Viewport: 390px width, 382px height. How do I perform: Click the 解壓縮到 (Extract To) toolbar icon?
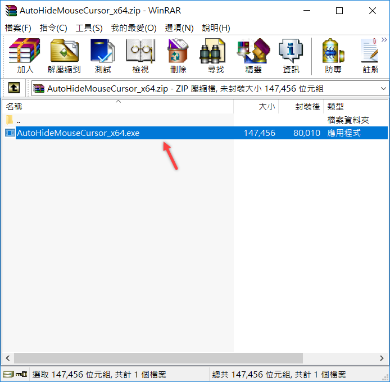(64, 56)
